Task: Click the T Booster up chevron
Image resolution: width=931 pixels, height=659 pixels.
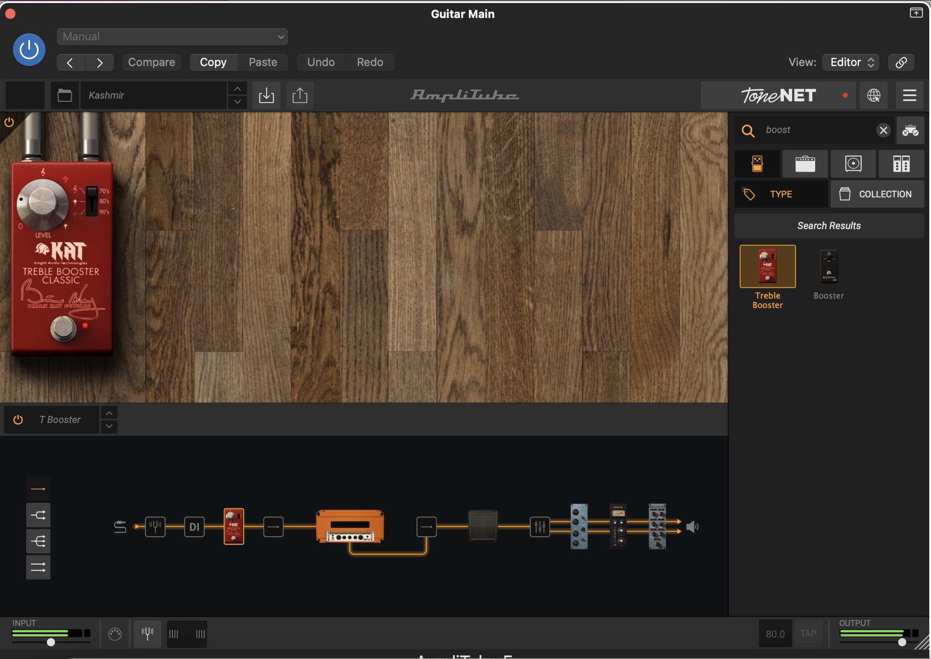Action: pyautogui.click(x=109, y=413)
